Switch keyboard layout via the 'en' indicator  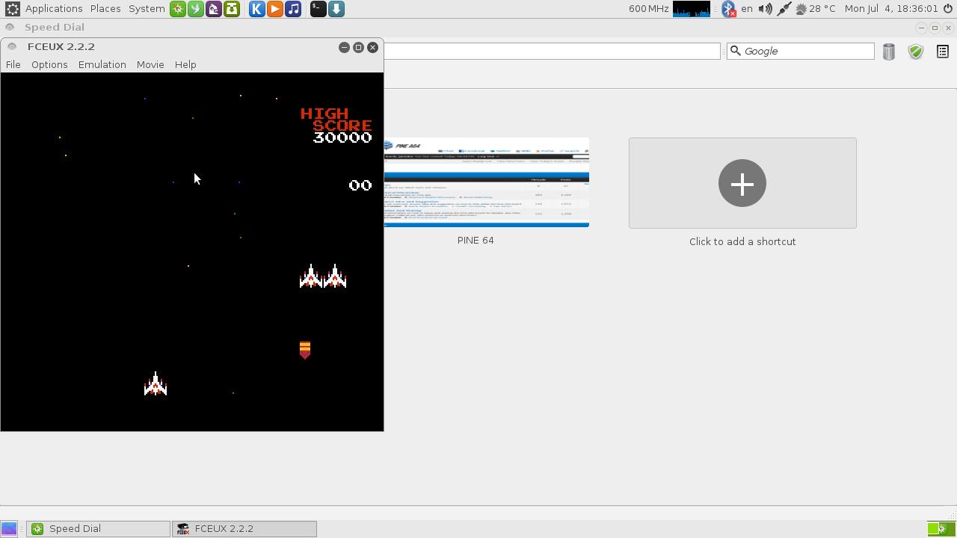746,9
